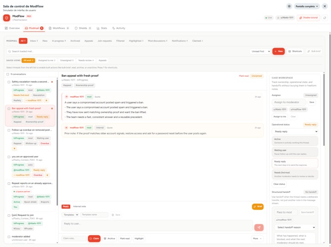Select all 9 conversations checkbox
331x247 pixels.
coord(8,74)
